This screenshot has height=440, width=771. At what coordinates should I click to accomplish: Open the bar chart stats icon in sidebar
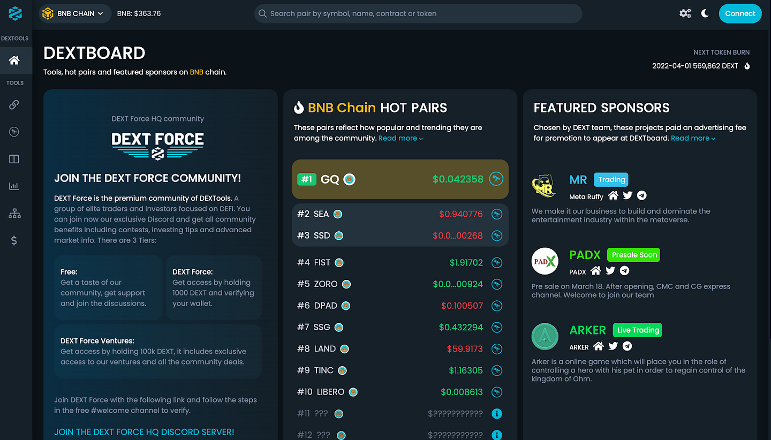(x=14, y=186)
